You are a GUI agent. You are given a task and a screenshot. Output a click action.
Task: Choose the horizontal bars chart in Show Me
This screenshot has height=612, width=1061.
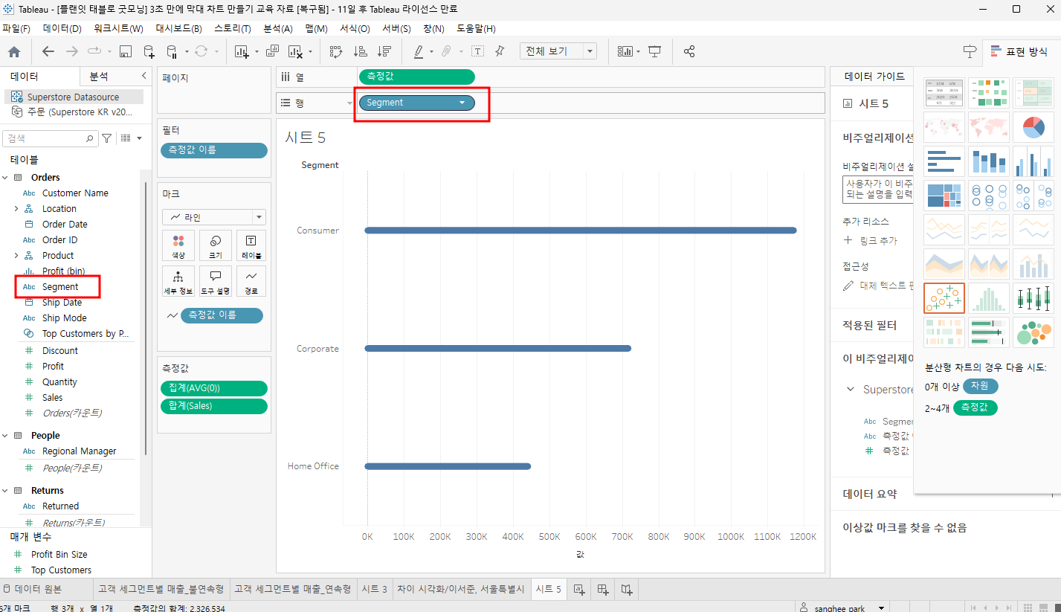point(944,161)
